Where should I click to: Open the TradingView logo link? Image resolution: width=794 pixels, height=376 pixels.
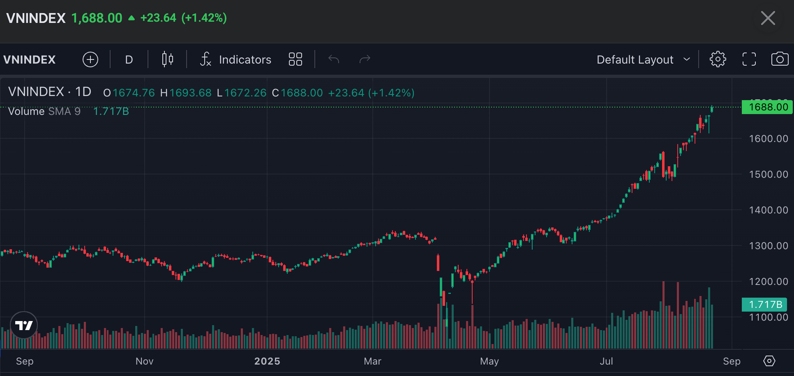pyautogui.click(x=24, y=325)
